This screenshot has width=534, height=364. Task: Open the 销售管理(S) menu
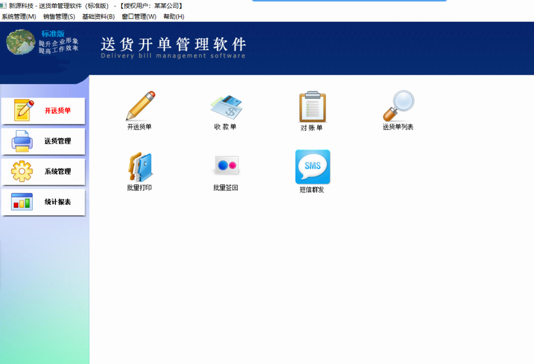(x=59, y=17)
